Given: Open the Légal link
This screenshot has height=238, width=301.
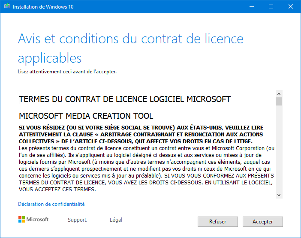Looking at the screenshot, I should [116, 220].
